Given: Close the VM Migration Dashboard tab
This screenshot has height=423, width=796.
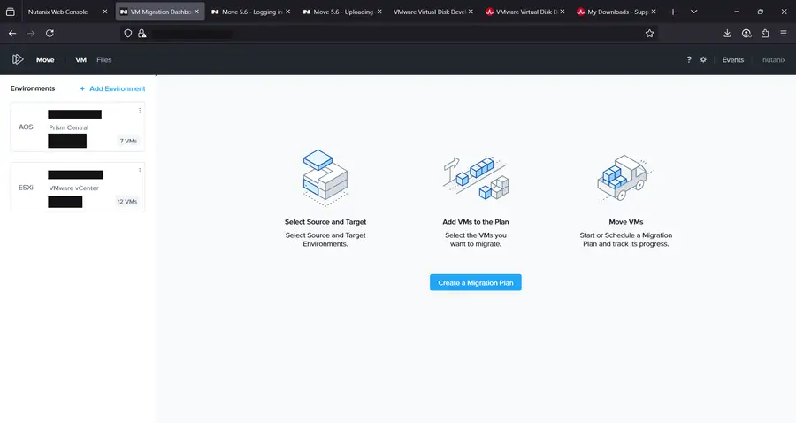Looking at the screenshot, I should tap(196, 12).
